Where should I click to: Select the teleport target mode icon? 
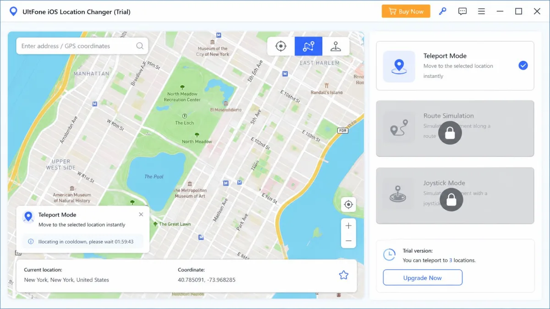(281, 46)
